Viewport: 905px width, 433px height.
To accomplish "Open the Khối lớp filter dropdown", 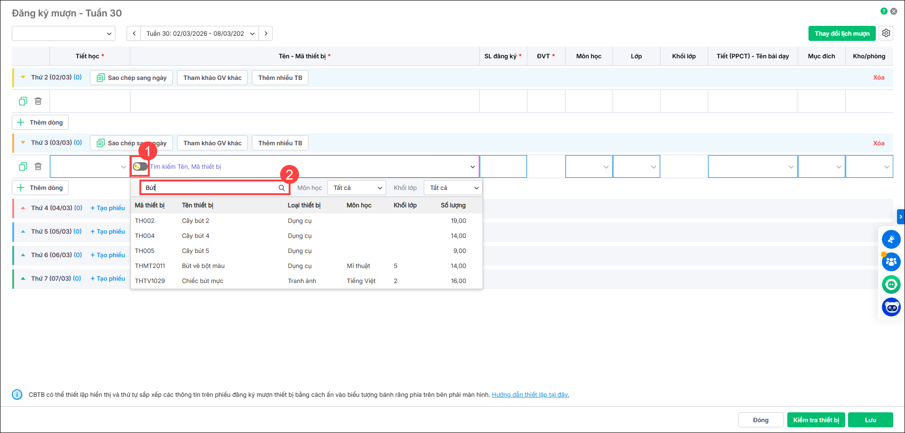I will 453,188.
